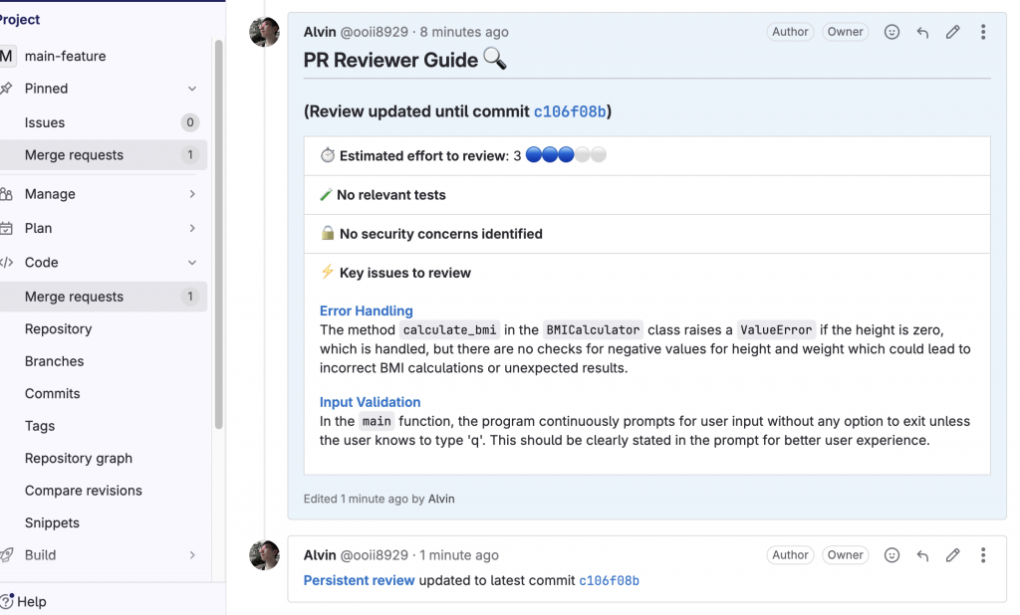Expand the Build section chevron
Viewport: 1020px width, 615px height.
tap(192, 555)
